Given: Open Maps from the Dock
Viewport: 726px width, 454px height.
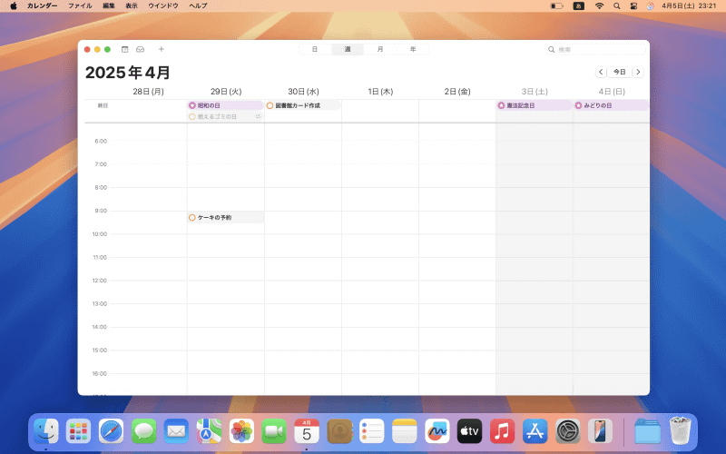Looking at the screenshot, I should (x=209, y=431).
